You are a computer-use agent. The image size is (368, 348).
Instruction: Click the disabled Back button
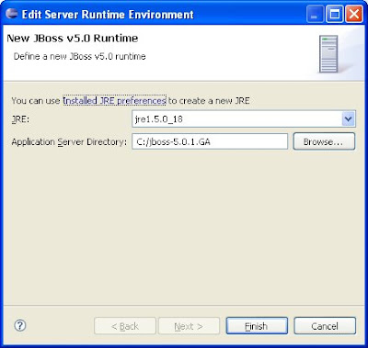125,326
